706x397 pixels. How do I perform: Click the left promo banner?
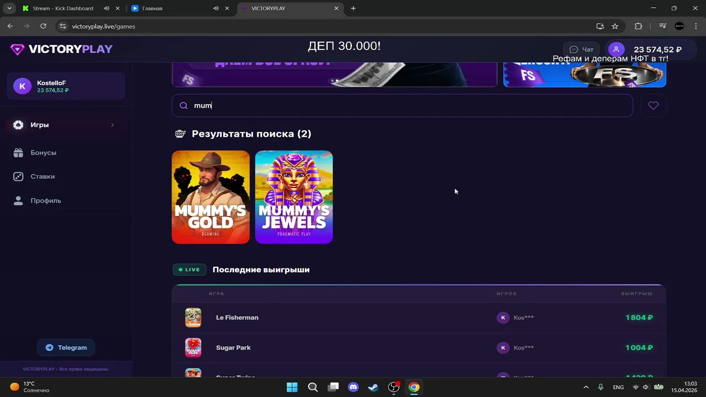334,74
